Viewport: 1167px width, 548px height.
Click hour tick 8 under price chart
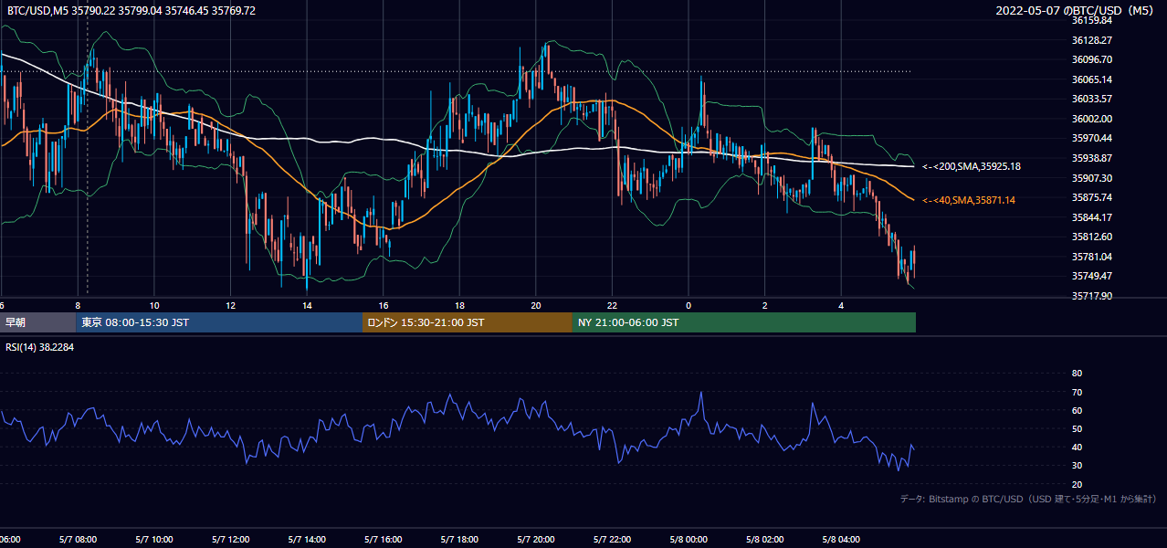click(x=78, y=305)
